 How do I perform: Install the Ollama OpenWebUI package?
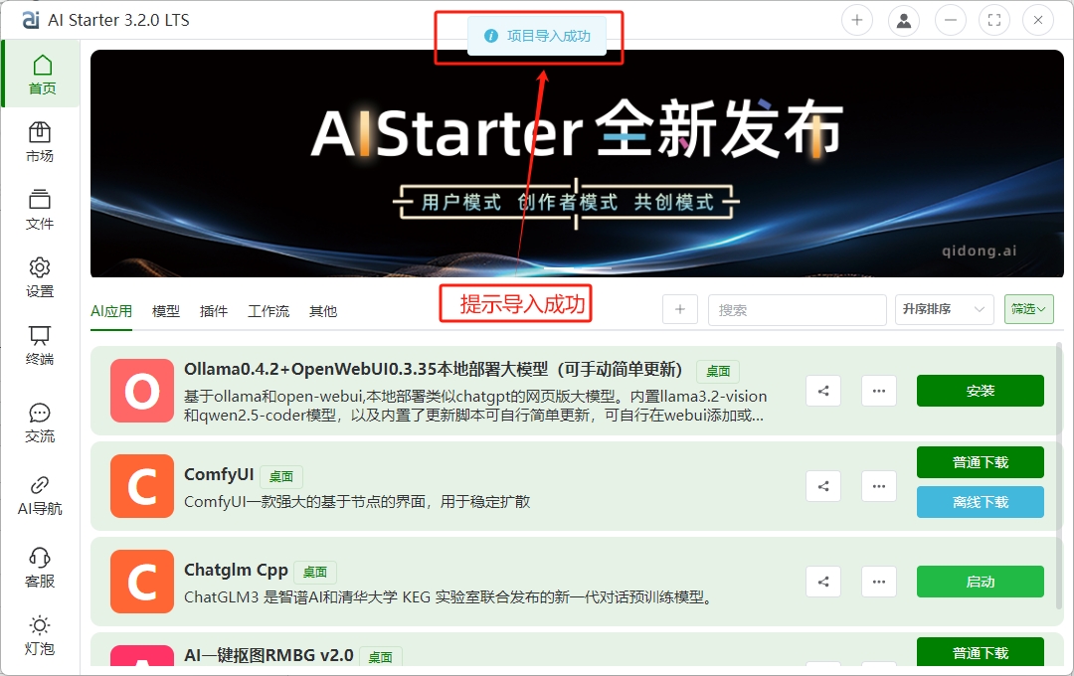pos(980,391)
